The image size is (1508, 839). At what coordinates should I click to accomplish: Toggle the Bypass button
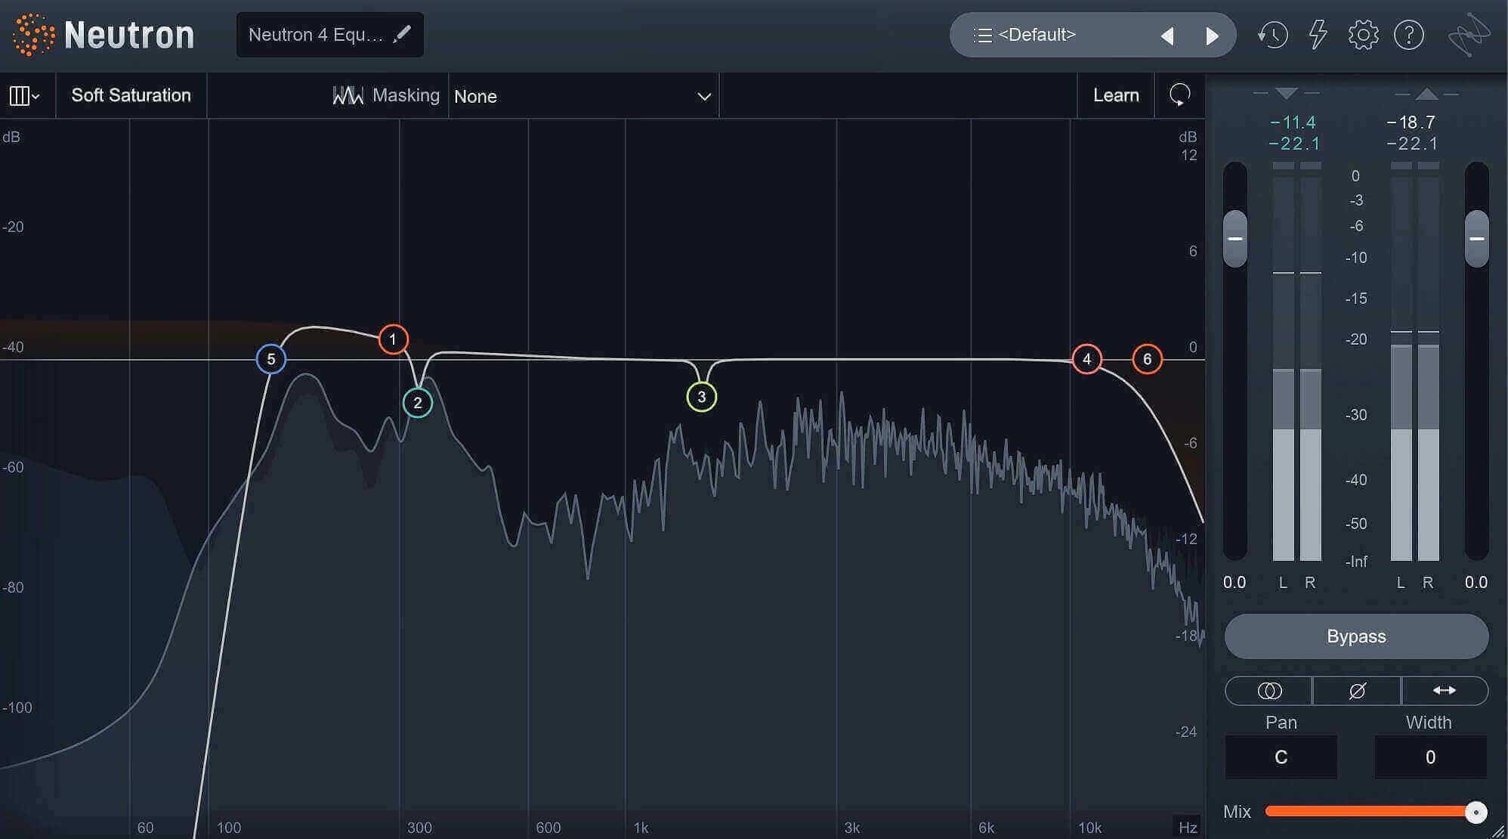point(1356,636)
